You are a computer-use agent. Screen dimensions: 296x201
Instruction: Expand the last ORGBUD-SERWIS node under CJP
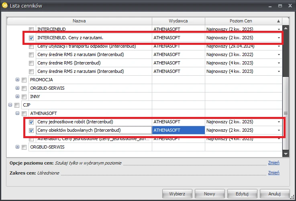17,147
